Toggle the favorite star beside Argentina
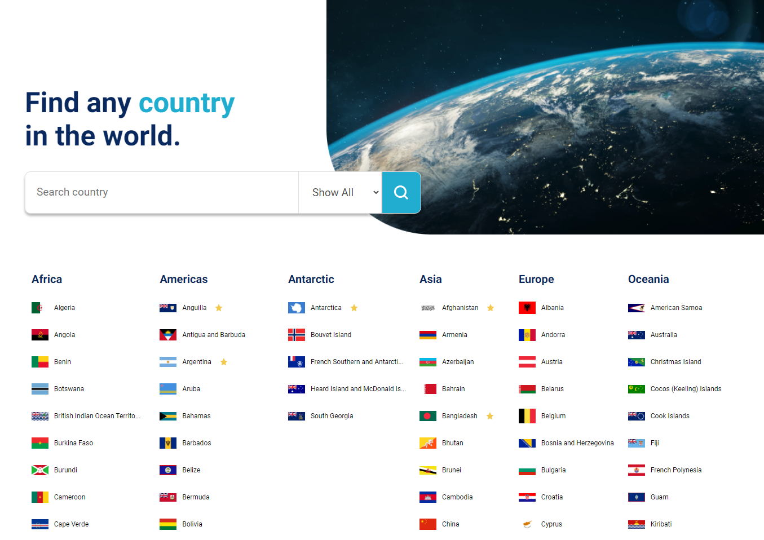Image resolution: width=764 pixels, height=540 pixels. [224, 362]
